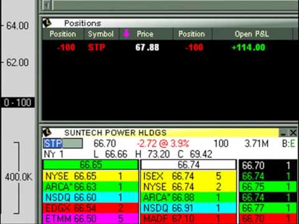
Task: Click the pink pin icon in Positions header
Action: pos(126,34)
